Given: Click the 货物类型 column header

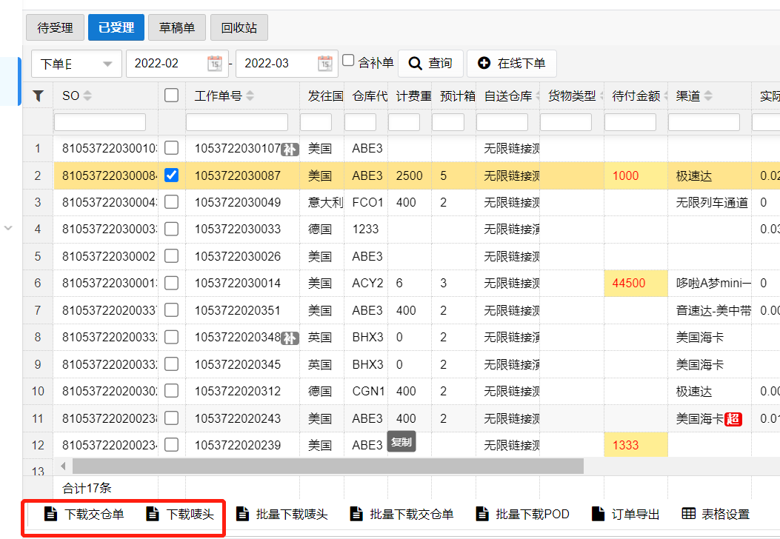Looking at the screenshot, I should pyautogui.click(x=572, y=96).
